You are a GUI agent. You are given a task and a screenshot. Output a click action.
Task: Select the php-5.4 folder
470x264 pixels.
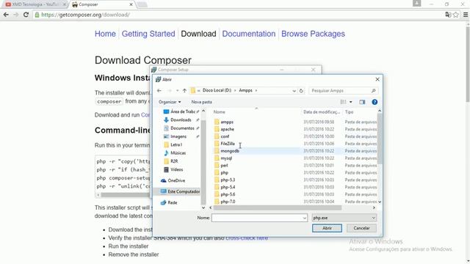pos(228,187)
